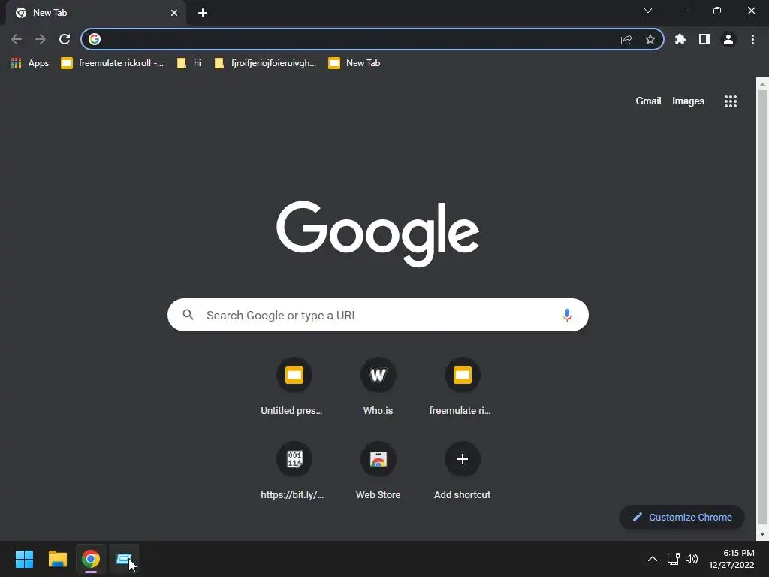The width and height of the screenshot is (769, 577).
Task: Open the New Tab bookmark in bookmarks bar
Action: click(354, 63)
